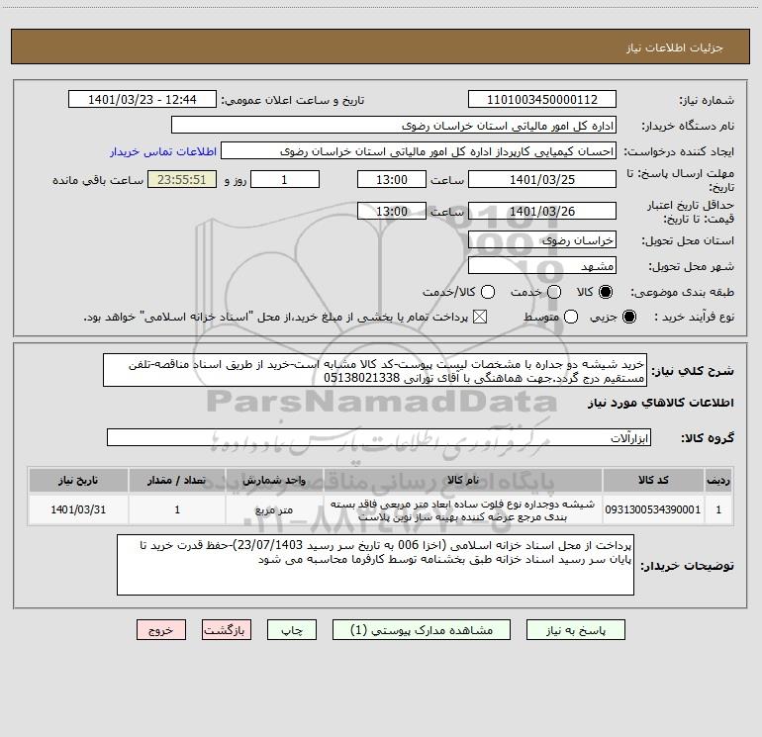Click the remaining days field showing 1

click(x=285, y=179)
